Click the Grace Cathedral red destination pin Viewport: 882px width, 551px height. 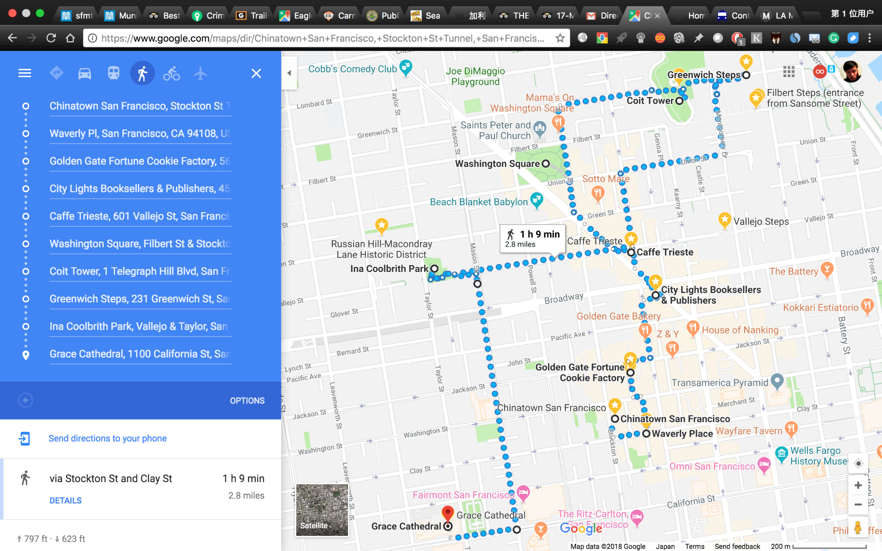(x=448, y=513)
